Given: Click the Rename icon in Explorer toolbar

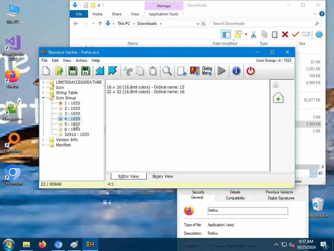Looking at the screenshot, I should (306, 34).
